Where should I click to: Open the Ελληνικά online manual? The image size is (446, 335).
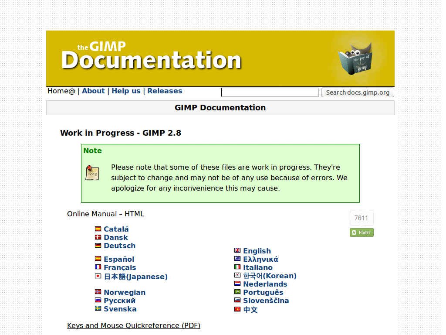260,259
